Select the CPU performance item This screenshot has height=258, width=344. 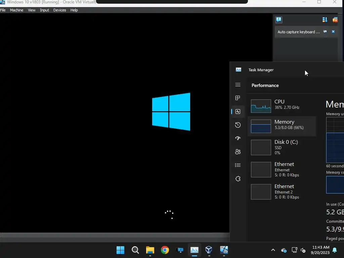(x=282, y=106)
